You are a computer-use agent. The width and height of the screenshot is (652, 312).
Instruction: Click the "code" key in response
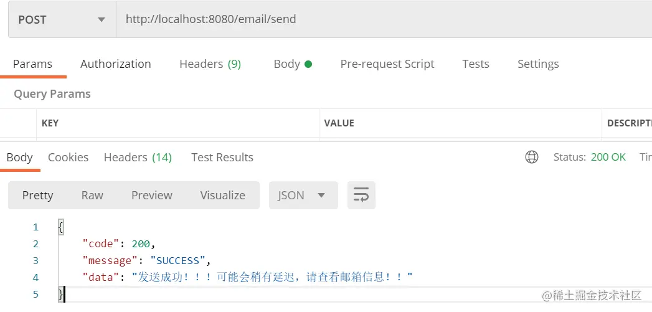pos(101,243)
